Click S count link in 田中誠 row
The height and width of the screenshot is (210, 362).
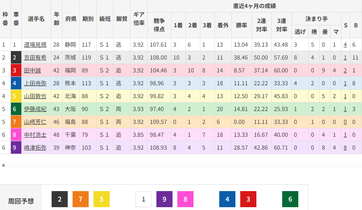[345, 70]
